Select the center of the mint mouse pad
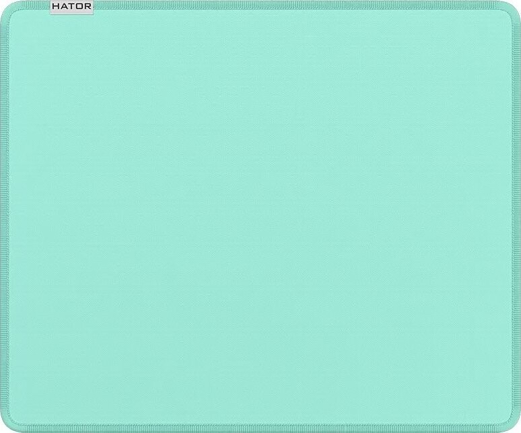 260,216
